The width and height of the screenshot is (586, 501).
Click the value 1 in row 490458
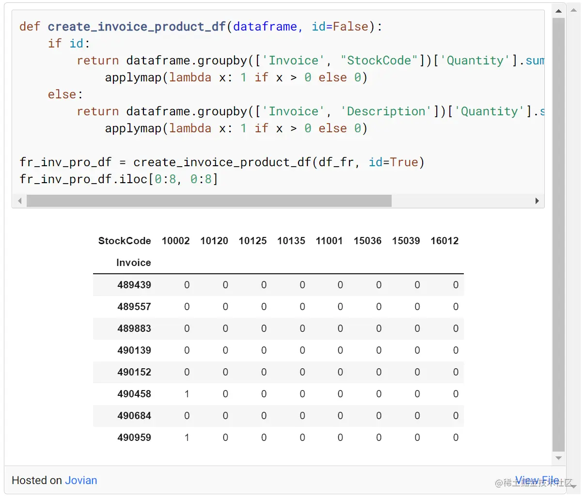click(x=187, y=394)
